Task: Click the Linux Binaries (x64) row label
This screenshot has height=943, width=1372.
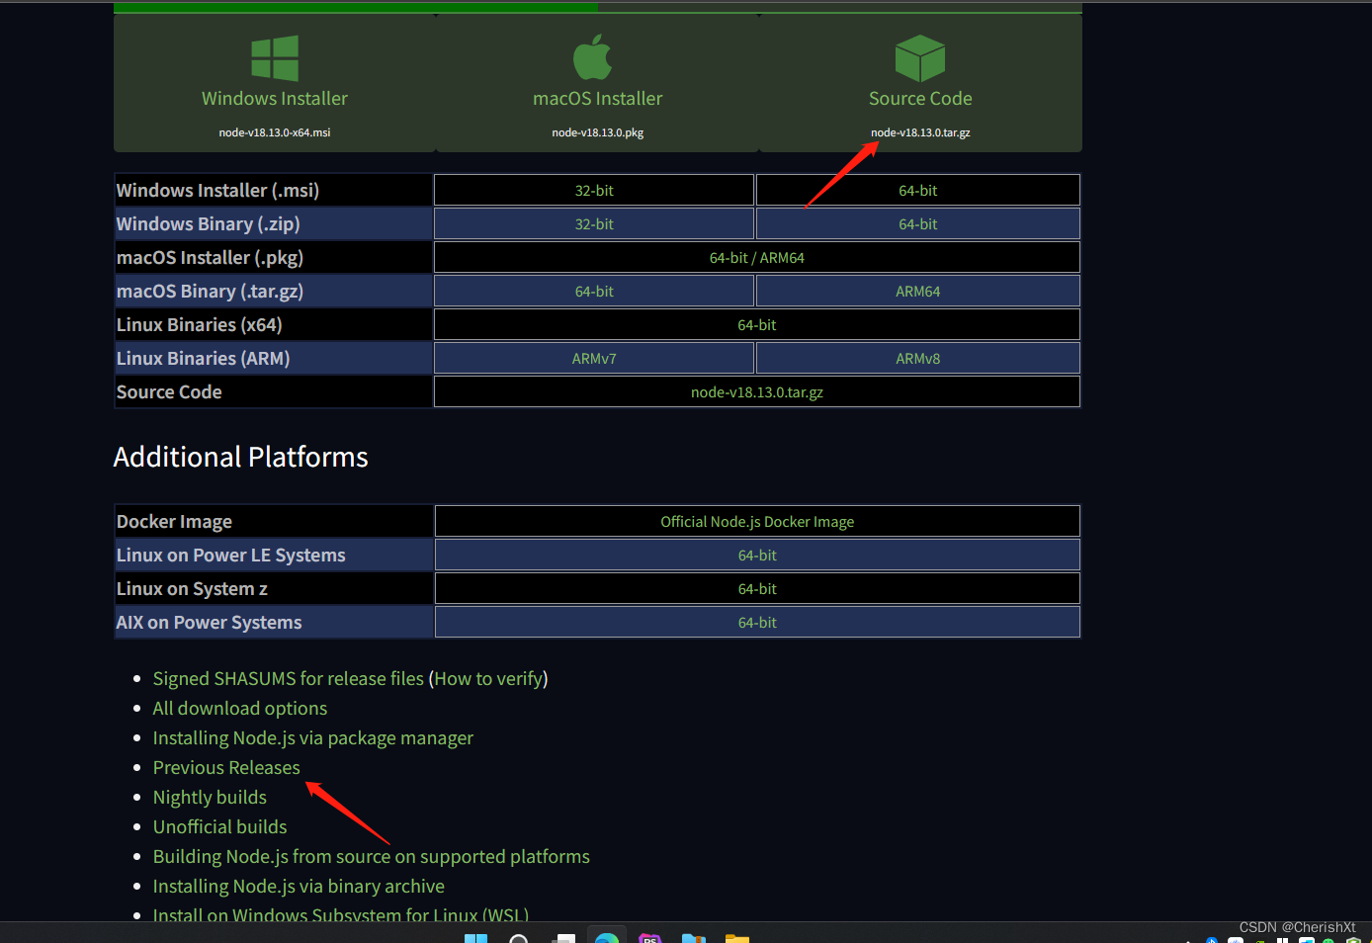Action: pos(199,324)
